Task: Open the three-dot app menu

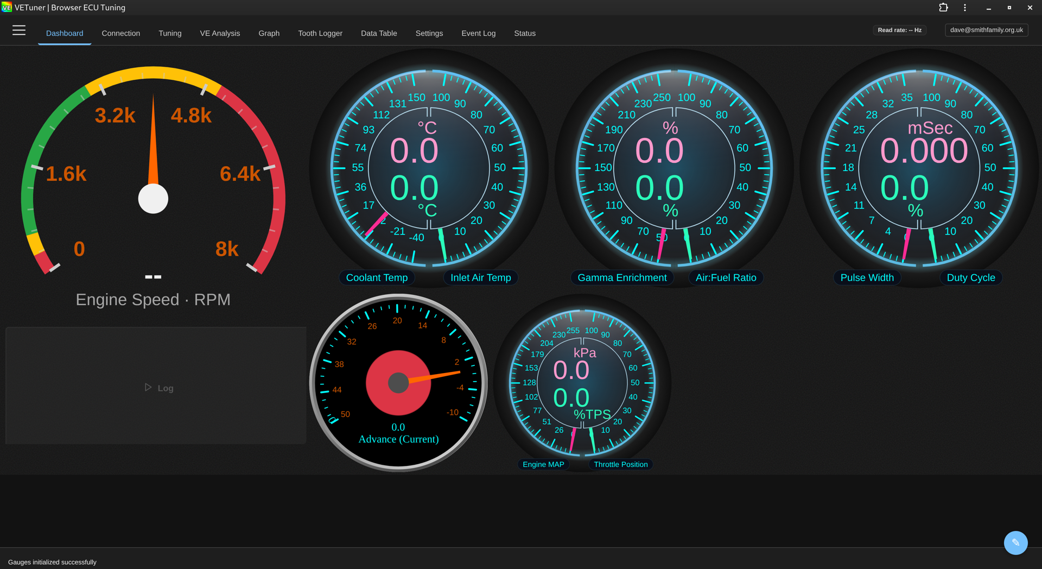Action: coord(965,8)
